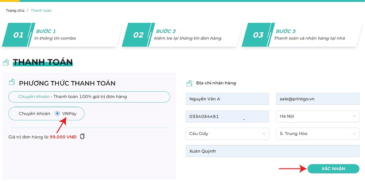Click the Thanh toán breadcrumb link
Viewport: 365px width, 183px height.
click(41, 10)
